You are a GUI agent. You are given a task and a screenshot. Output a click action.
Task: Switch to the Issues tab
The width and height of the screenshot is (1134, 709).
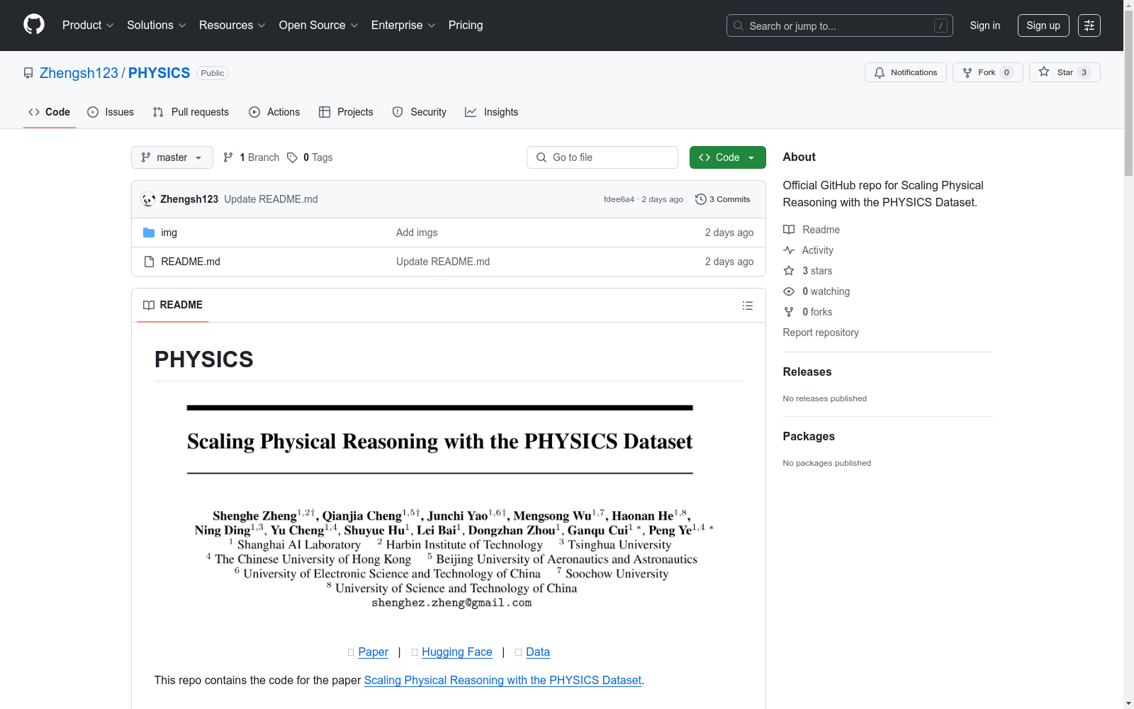(111, 112)
